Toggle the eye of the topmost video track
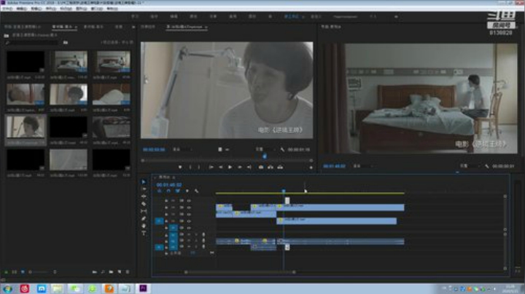This screenshot has width=525, height=294. (x=189, y=201)
